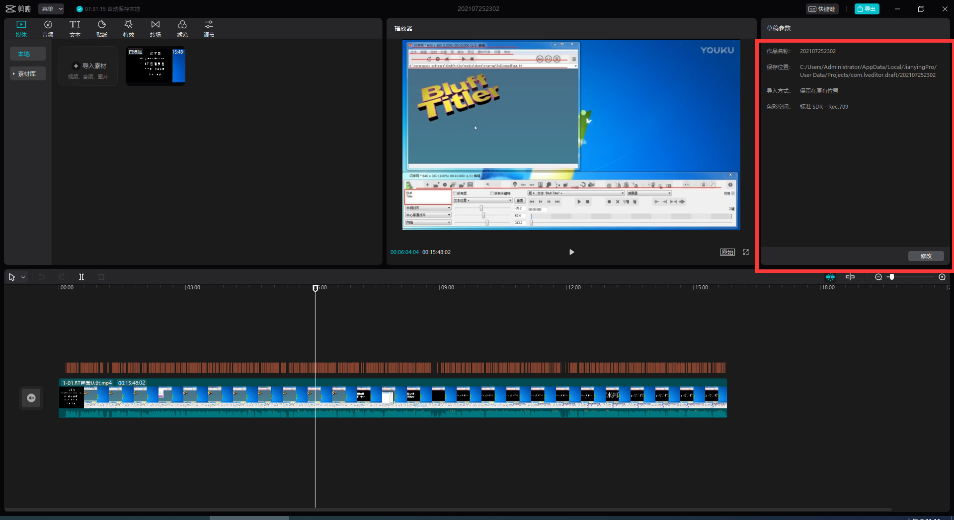Select the 1-01.BT界面认识.mp4 clip on timeline
Viewport: 954px width, 520px height.
tap(393, 398)
